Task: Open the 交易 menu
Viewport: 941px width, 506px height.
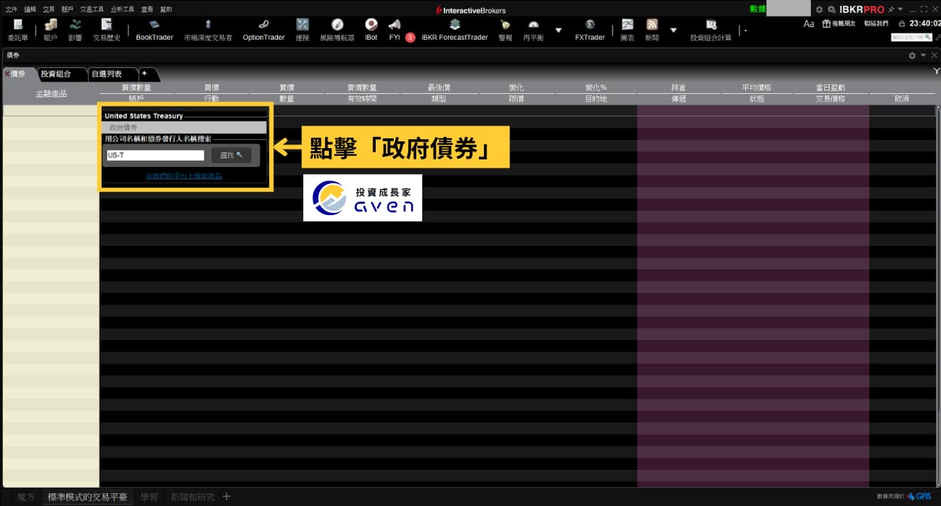Action: click(x=49, y=10)
